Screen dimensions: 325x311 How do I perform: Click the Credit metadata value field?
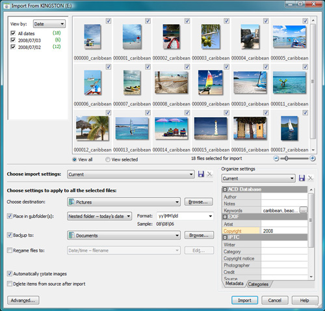tap(284, 272)
